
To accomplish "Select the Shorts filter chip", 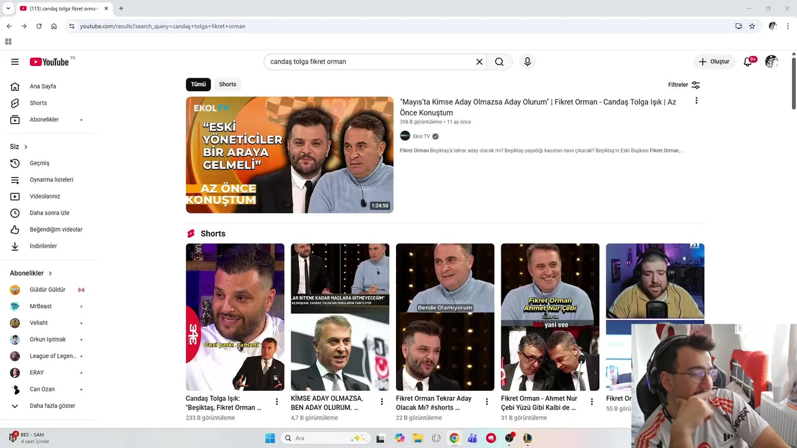I will click(x=227, y=85).
